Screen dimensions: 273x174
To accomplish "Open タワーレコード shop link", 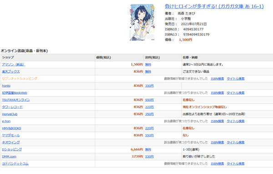I will 12,107.
